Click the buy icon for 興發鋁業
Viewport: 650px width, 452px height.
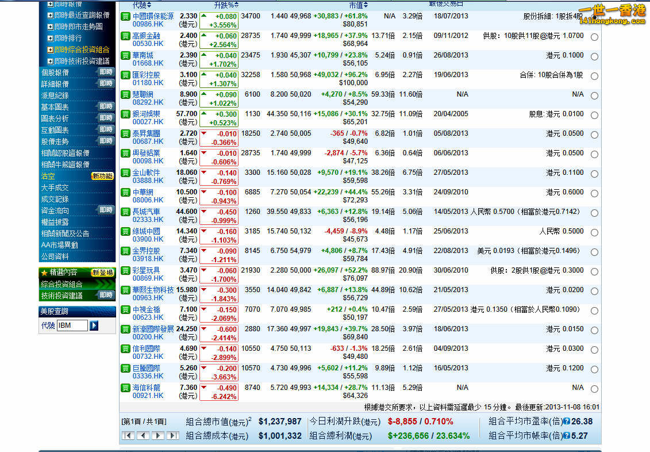pyautogui.click(x=126, y=154)
